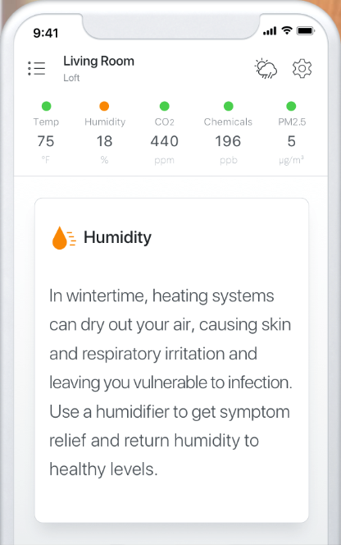Viewport: 341px width, 545px height.
Task: Tap the Loft location subtitle
Action: pyautogui.click(x=71, y=78)
